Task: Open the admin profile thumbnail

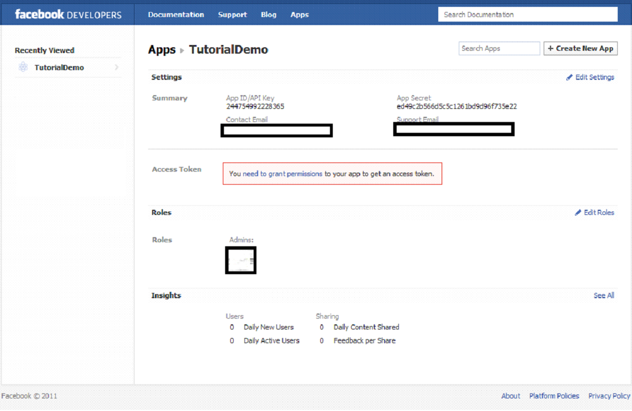Action: tap(240, 261)
